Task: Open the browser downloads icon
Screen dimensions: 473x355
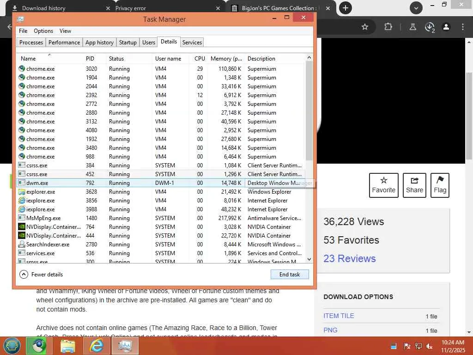Action: [x=430, y=27]
